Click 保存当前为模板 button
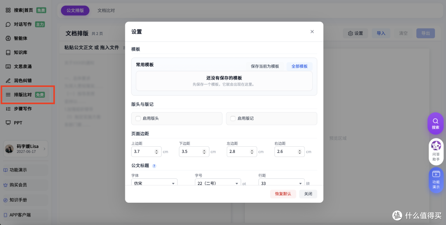This screenshot has width=446, height=225. tap(265, 66)
